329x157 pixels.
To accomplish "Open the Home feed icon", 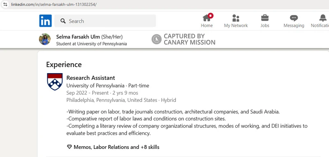I will (x=207, y=18).
